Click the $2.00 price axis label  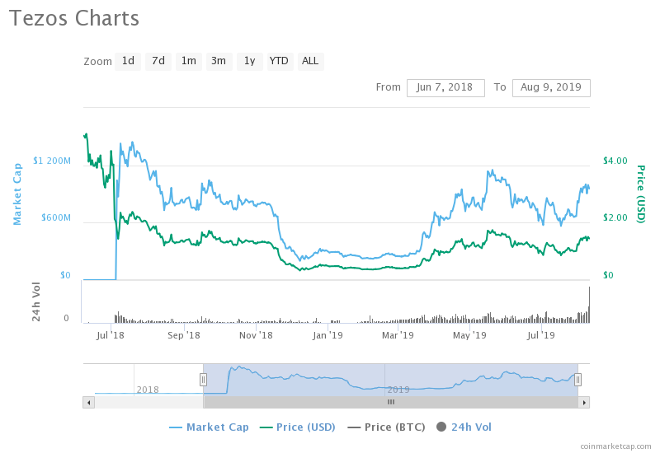point(615,217)
